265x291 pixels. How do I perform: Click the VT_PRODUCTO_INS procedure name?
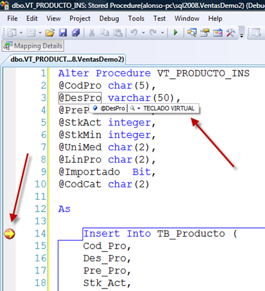click(x=203, y=73)
